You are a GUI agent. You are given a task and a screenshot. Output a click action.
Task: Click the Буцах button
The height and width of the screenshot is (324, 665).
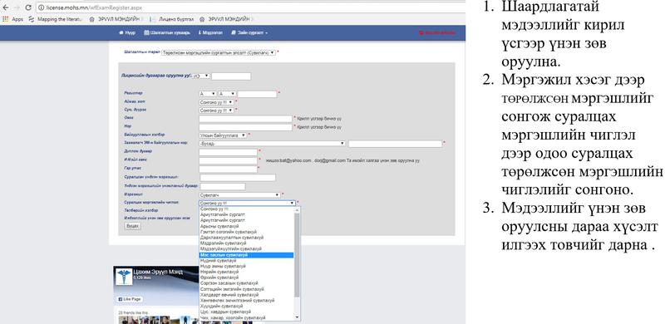click(x=132, y=226)
